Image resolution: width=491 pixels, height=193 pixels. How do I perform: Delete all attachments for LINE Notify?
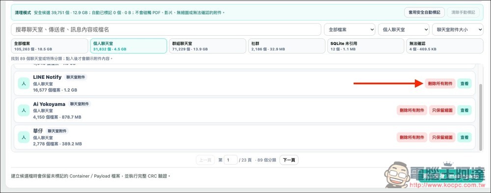click(440, 83)
